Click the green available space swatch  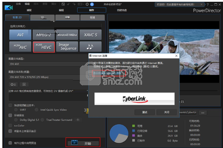tap(133, 126)
